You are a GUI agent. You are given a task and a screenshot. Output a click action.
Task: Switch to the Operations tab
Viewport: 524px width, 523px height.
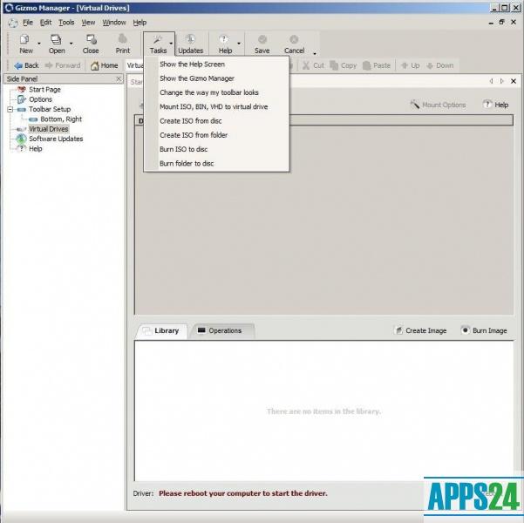pos(222,331)
